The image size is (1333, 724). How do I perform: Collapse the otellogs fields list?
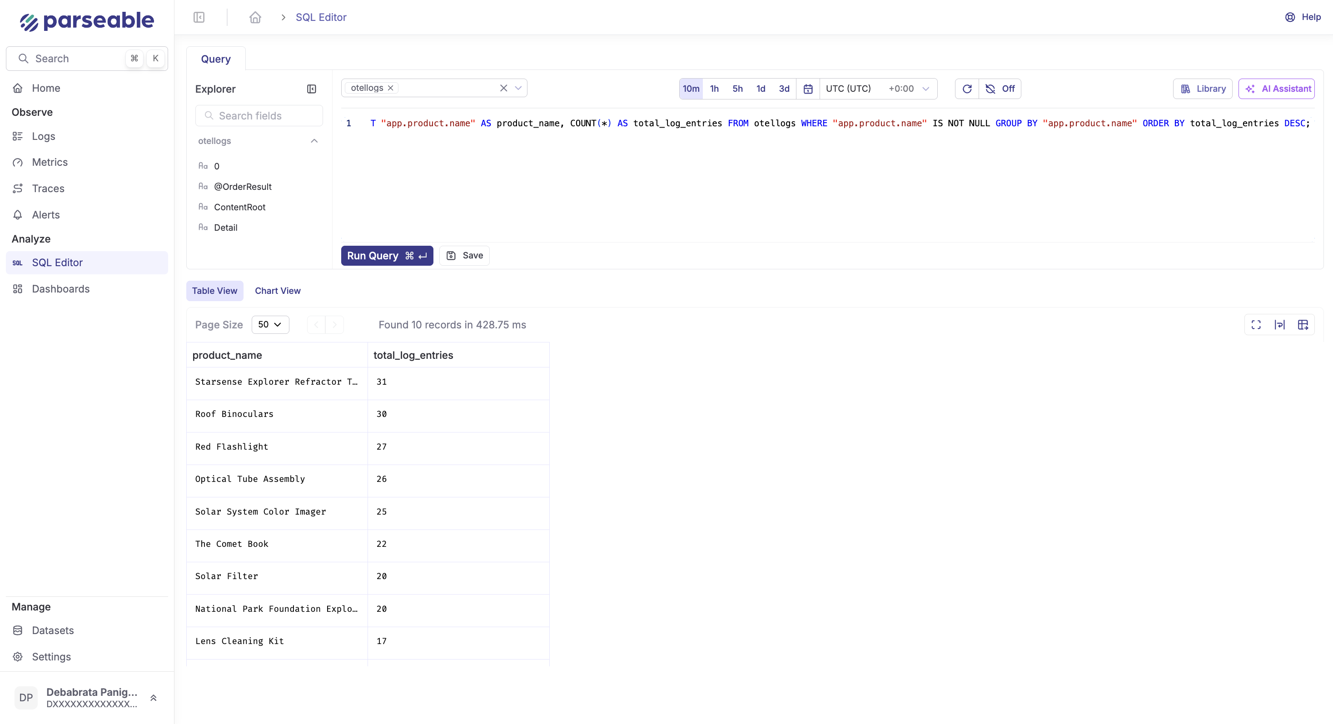(x=314, y=141)
